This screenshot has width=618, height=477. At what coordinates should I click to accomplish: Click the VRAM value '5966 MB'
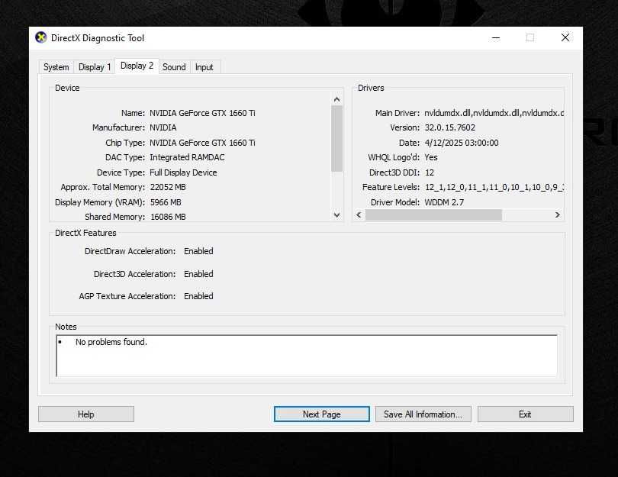click(x=166, y=202)
